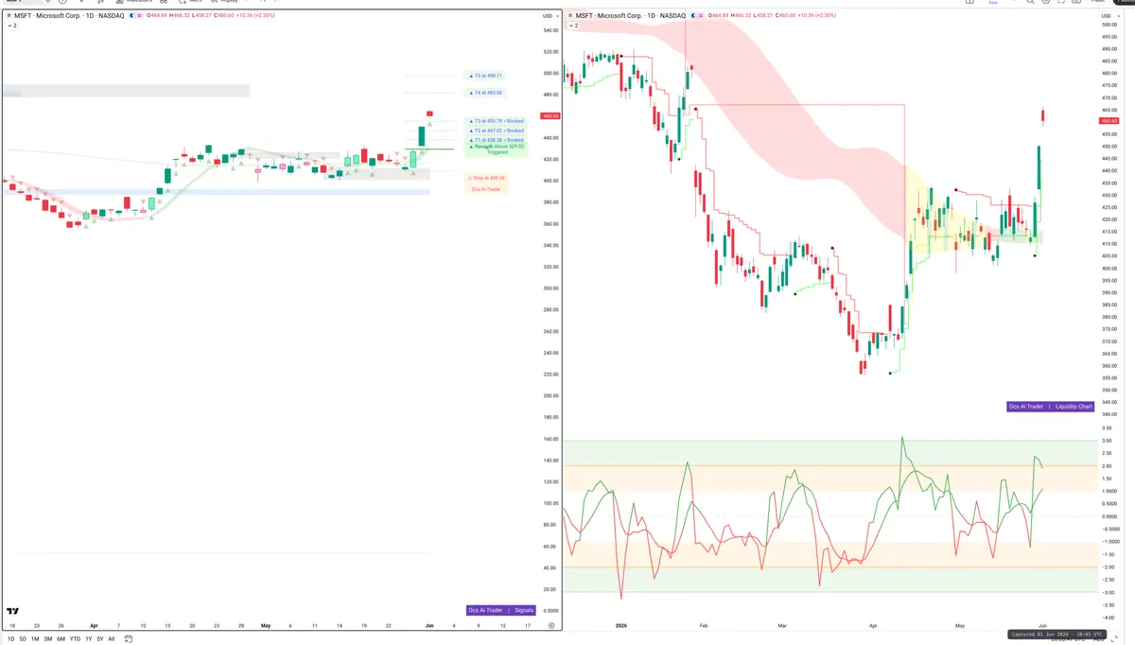This screenshot has height=645, width=1135.
Task: Click the O464.84 open value in left chart
Action: pyautogui.click(x=156, y=15)
